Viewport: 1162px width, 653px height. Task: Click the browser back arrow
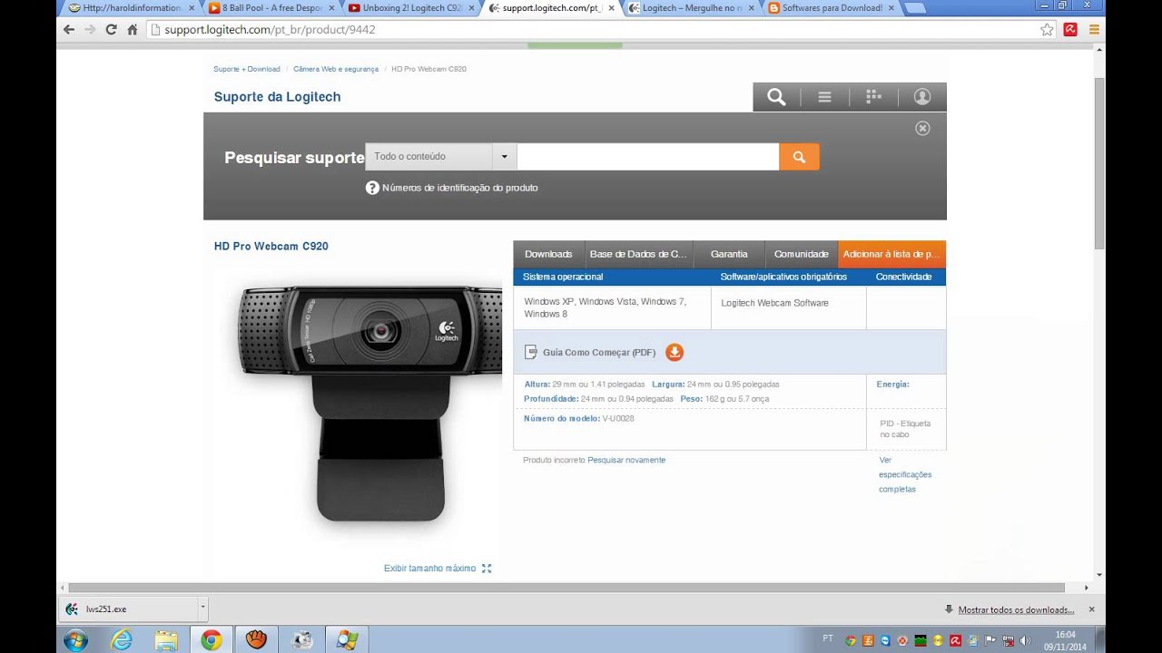69,29
